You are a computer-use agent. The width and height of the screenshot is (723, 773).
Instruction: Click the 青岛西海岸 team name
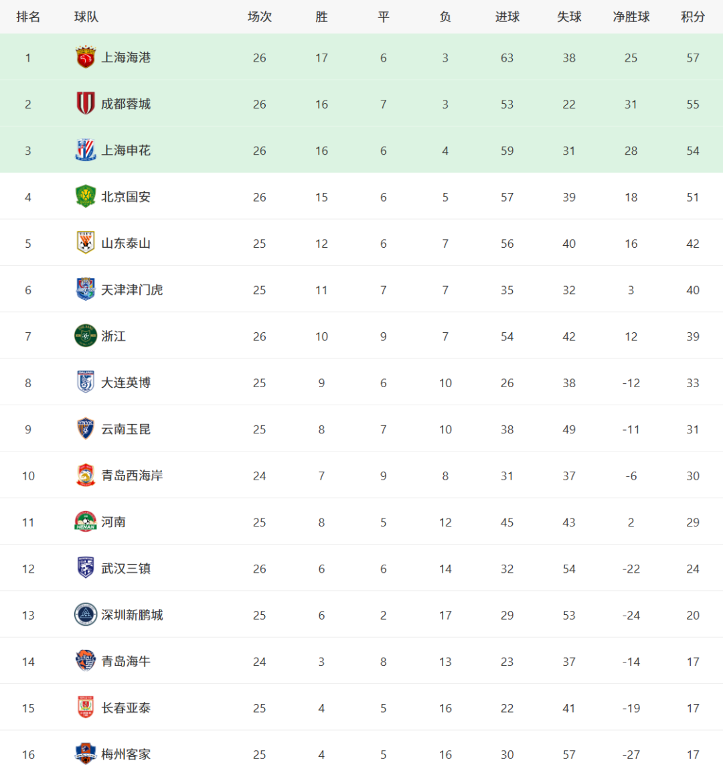(132, 475)
